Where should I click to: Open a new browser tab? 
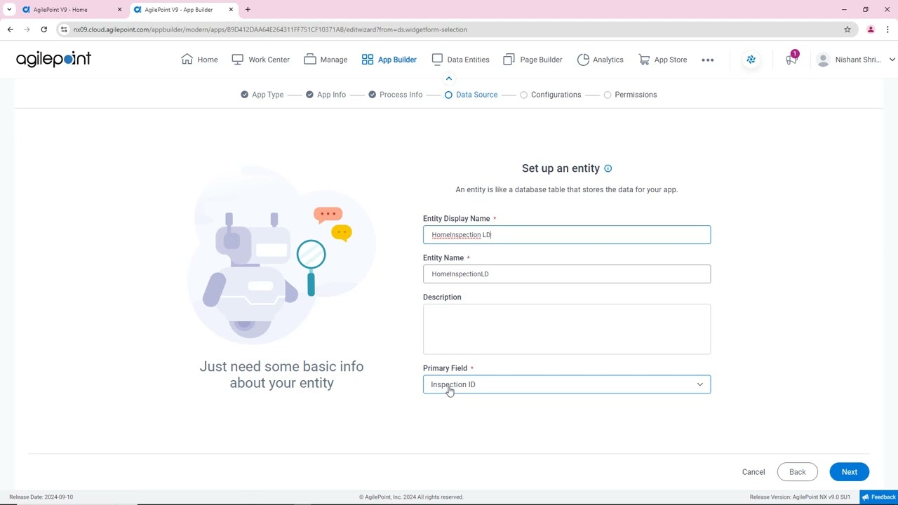(x=248, y=10)
